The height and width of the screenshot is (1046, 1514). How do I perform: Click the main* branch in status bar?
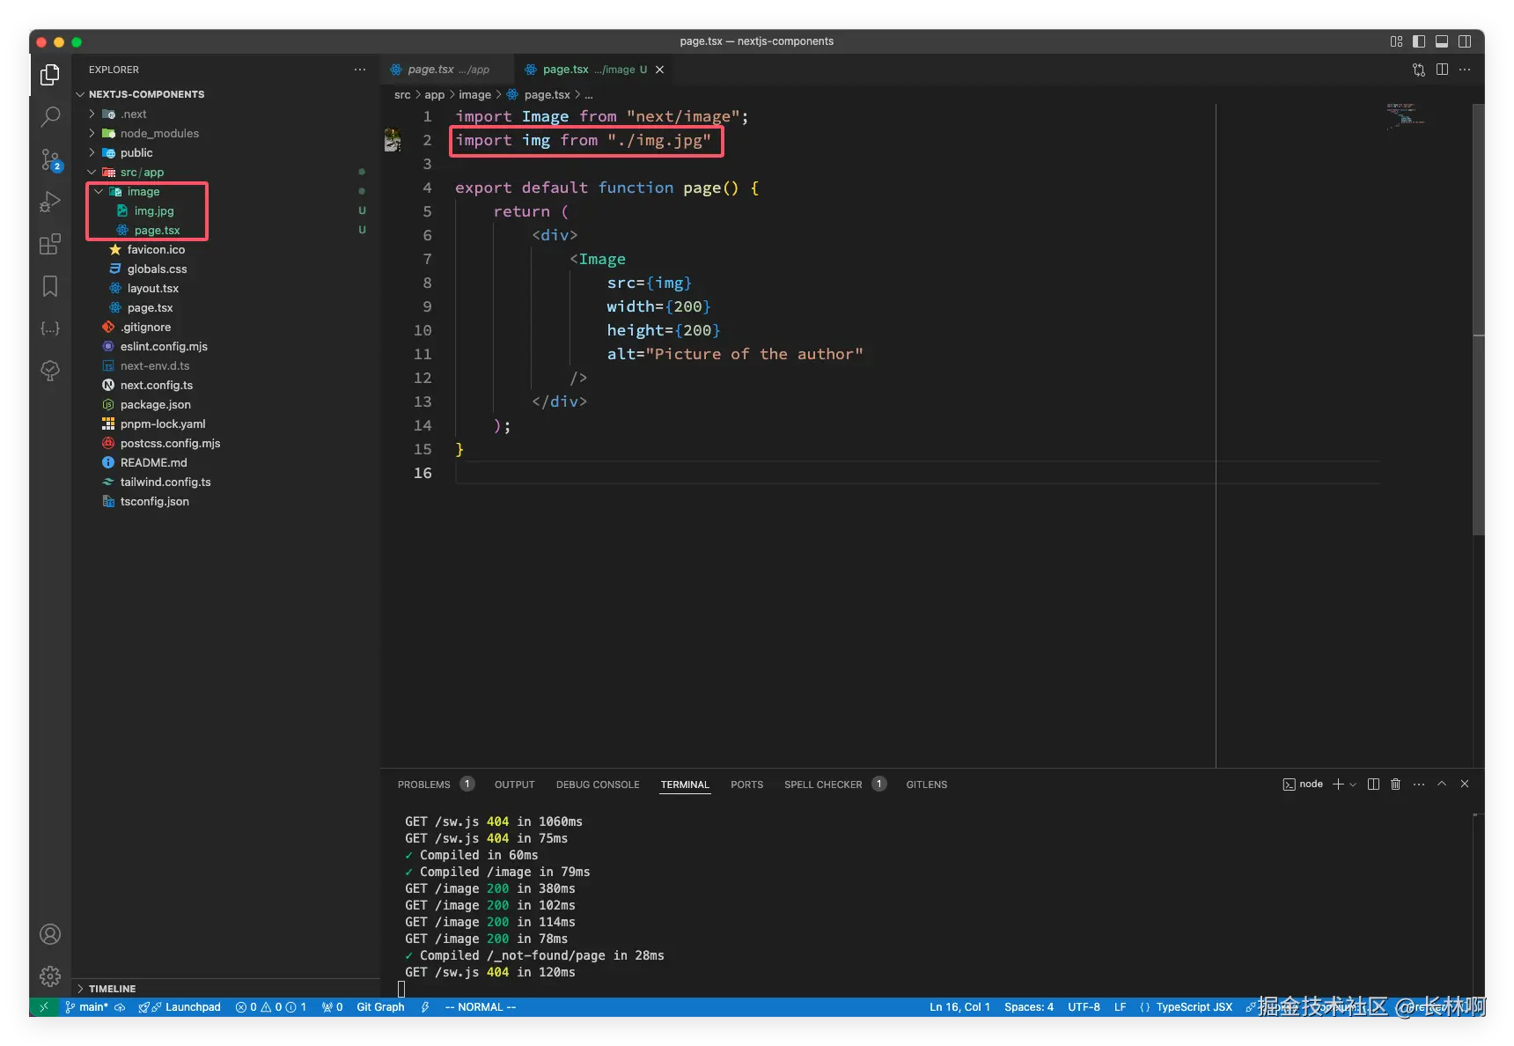pyautogui.click(x=92, y=1007)
